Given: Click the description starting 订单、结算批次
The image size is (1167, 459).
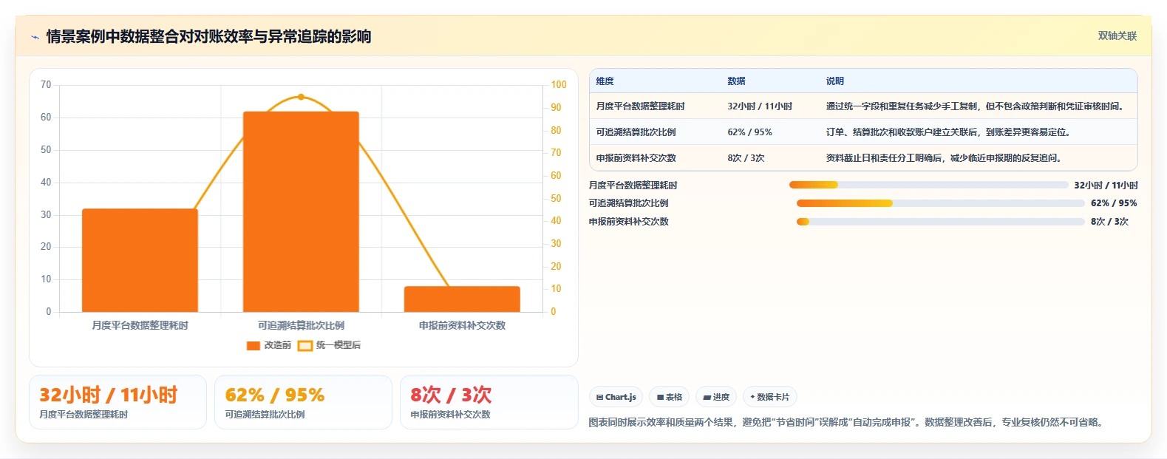Looking at the screenshot, I should [x=948, y=132].
